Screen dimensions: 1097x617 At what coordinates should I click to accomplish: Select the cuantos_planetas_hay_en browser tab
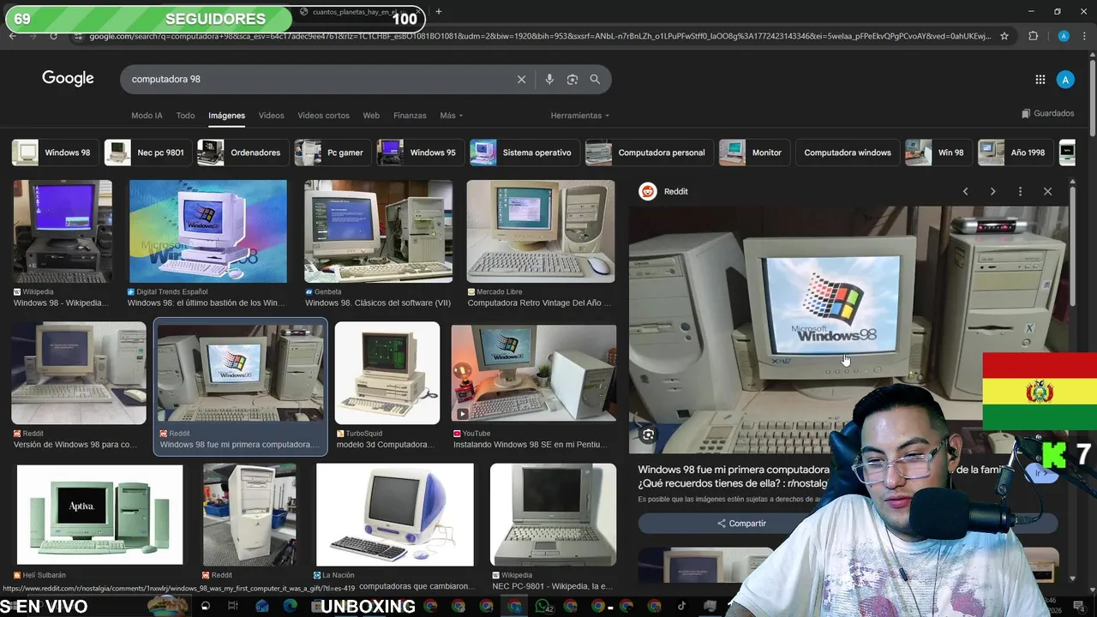click(x=360, y=12)
